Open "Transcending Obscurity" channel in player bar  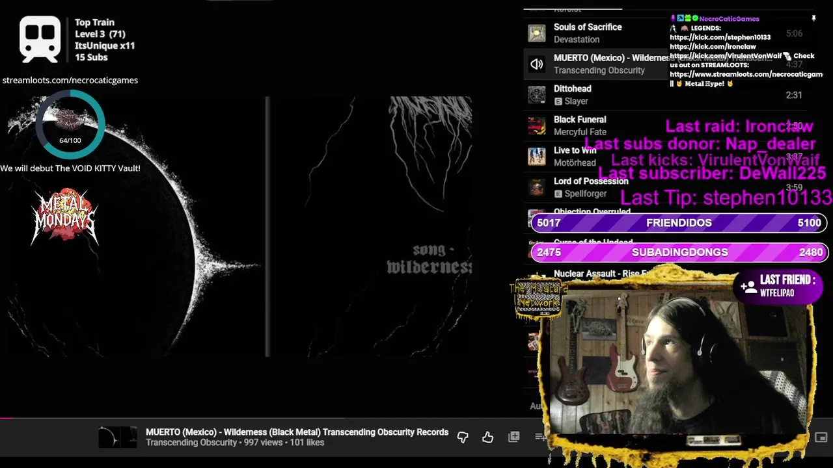coord(191,443)
